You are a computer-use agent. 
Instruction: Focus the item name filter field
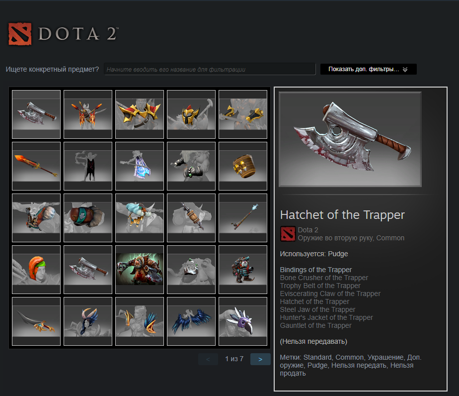(210, 69)
